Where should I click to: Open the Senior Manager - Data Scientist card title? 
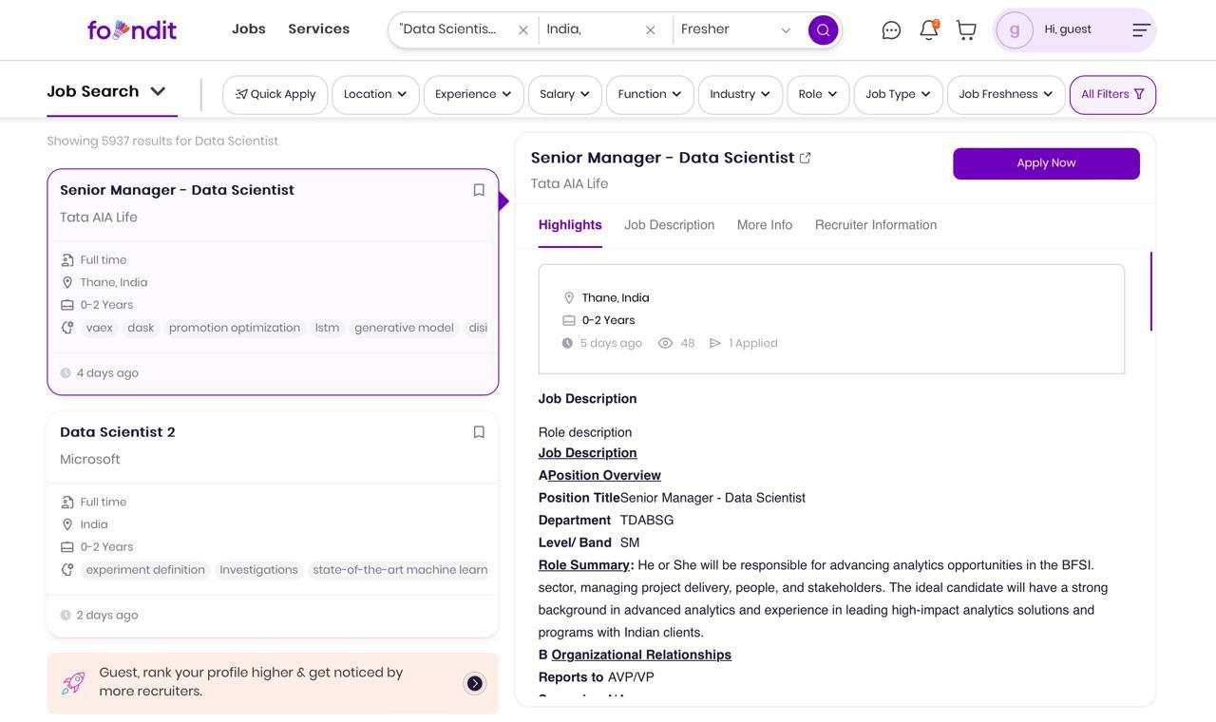click(x=177, y=190)
